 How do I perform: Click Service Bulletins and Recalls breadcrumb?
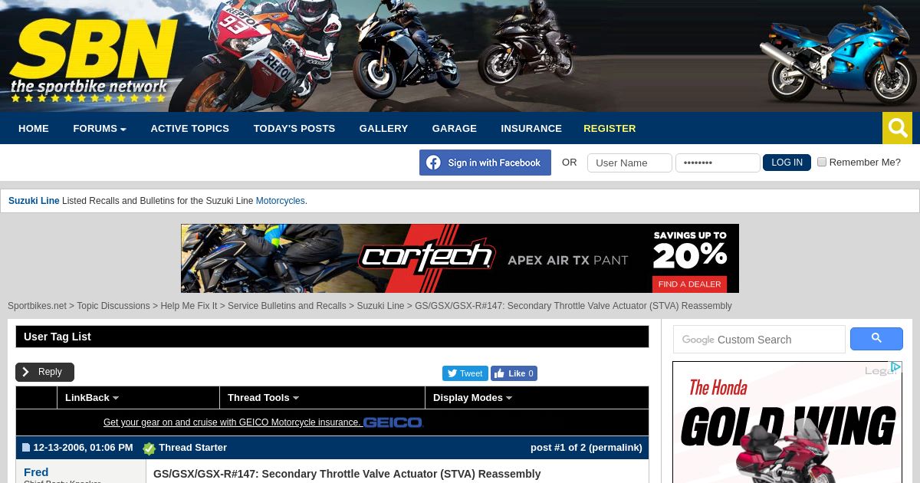[287, 306]
